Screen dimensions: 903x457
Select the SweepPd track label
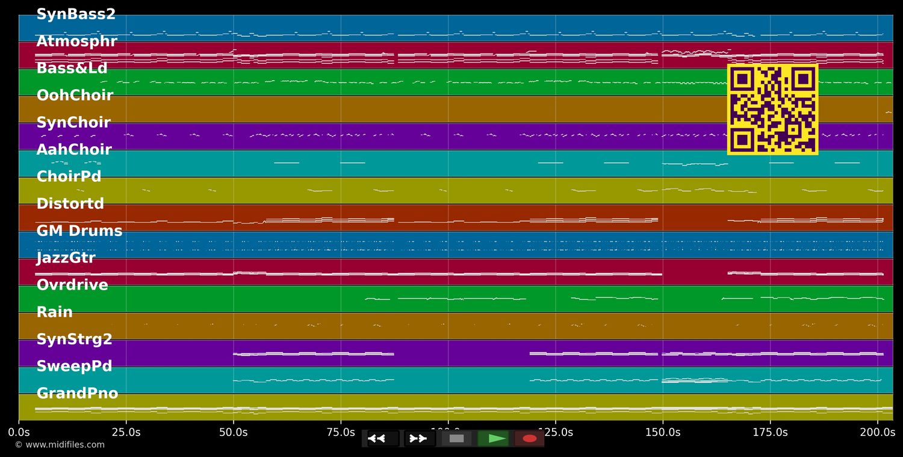tap(74, 367)
